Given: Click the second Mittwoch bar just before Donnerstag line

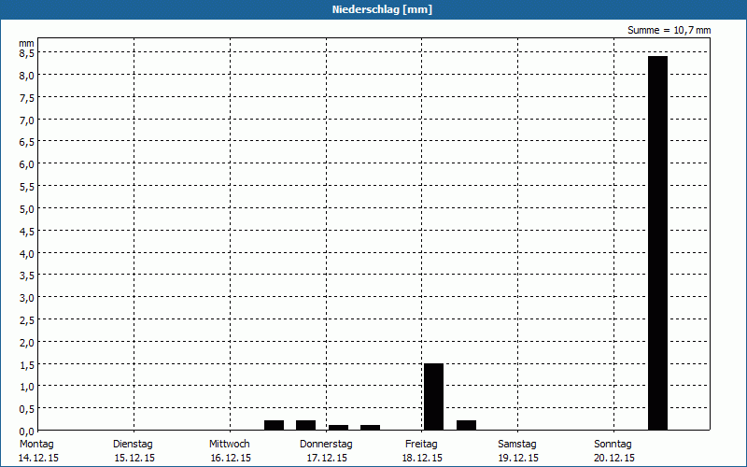Looking at the screenshot, I should coord(306,425).
